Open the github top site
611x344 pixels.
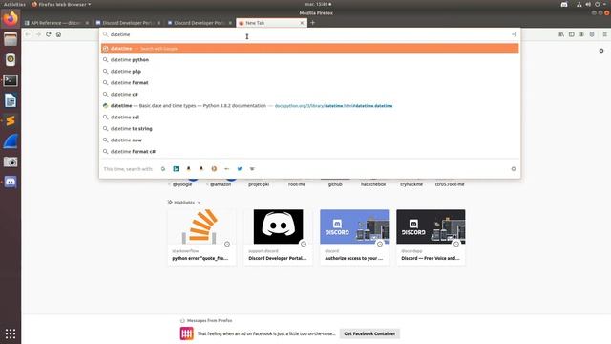pos(335,183)
